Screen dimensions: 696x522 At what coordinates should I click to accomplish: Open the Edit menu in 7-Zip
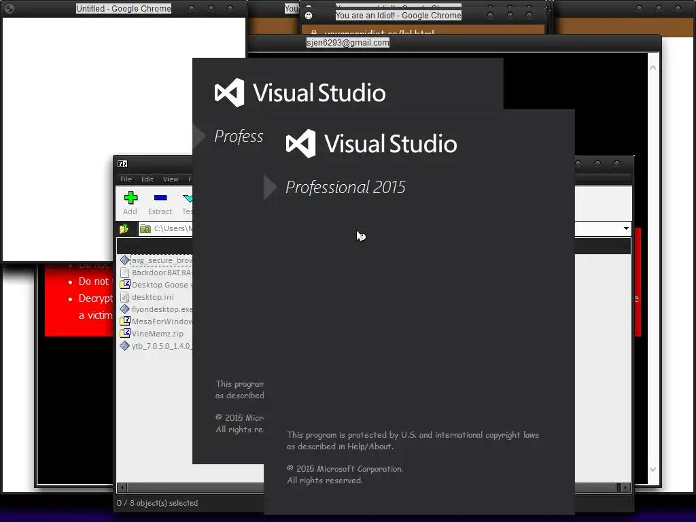[x=147, y=179]
